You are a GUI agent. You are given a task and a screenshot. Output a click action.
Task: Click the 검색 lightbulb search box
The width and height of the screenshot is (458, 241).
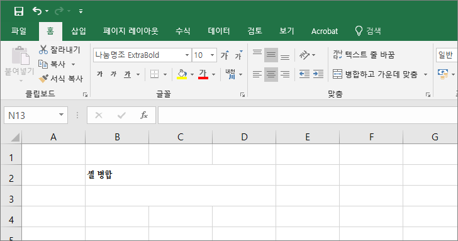(x=368, y=31)
